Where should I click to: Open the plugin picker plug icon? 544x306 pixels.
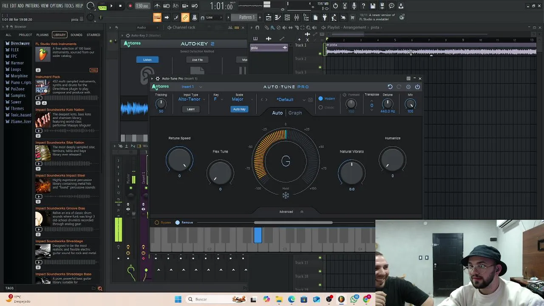point(325,17)
